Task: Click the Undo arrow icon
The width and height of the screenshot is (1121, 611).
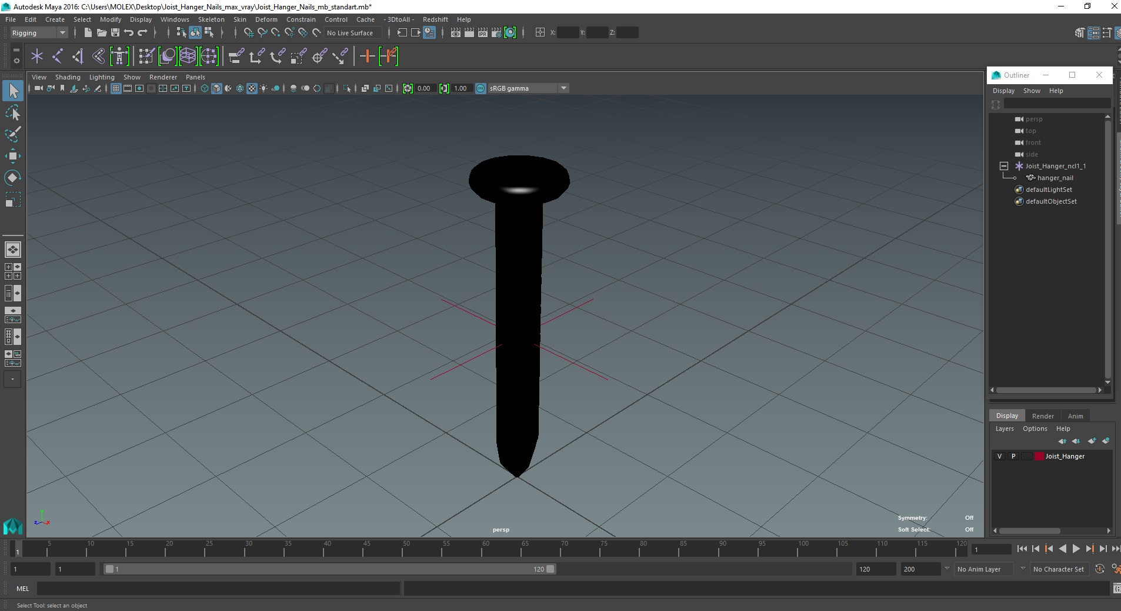Action: coord(128,32)
